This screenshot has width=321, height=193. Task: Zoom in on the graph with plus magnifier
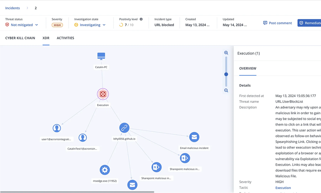tap(226, 53)
